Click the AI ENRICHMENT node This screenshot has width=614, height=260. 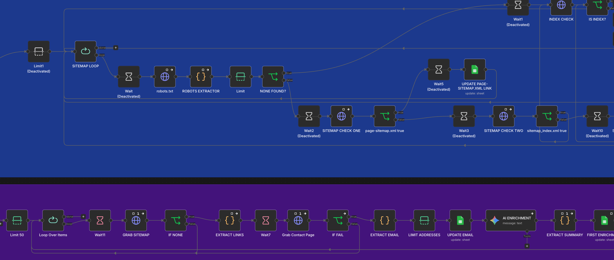coord(511,220)
